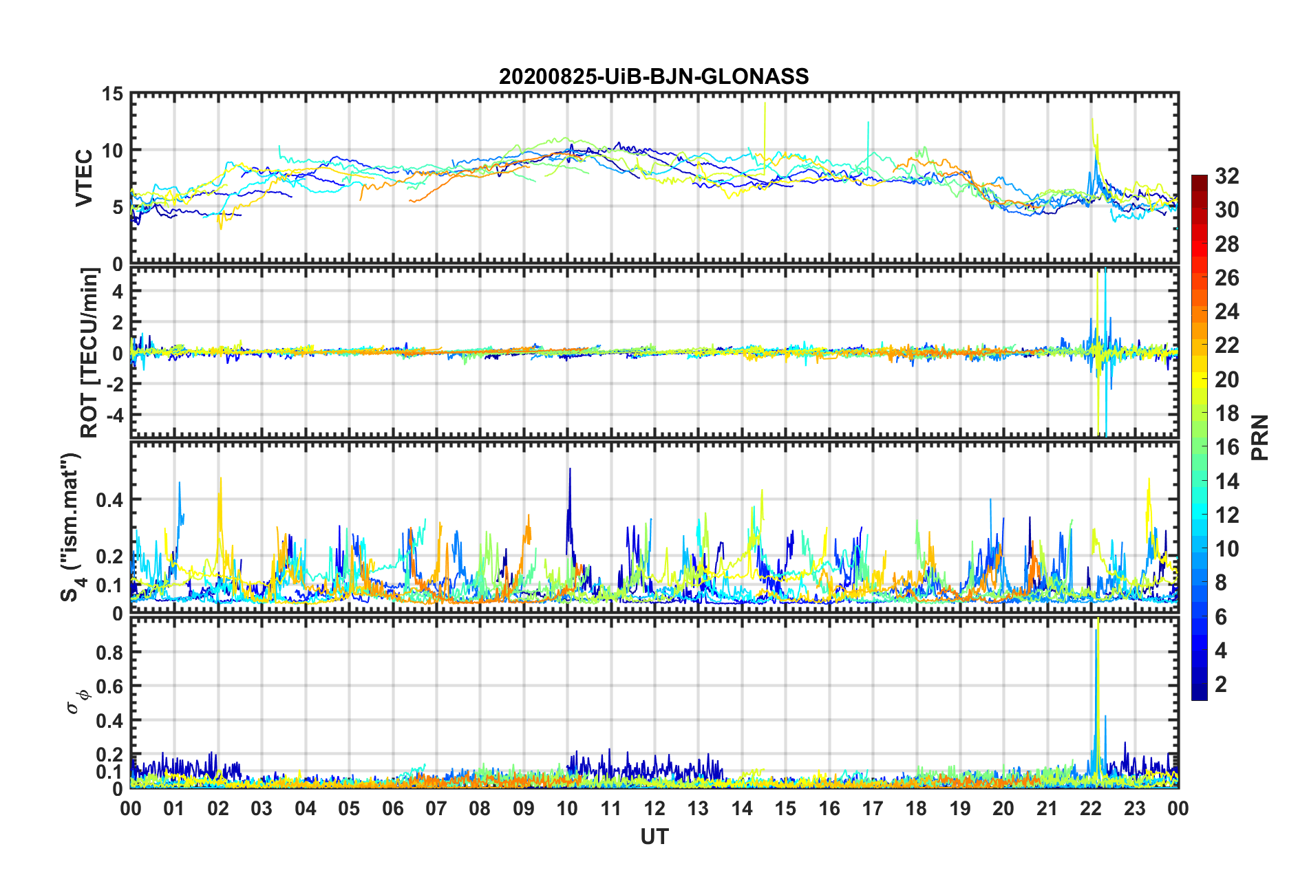Click sigma-phi axis tick label "0.8"
Screen dimensions: 1309x875
point(110,652)
